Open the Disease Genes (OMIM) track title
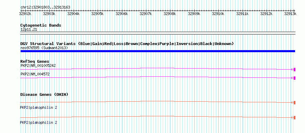Screen dimensions: 305x133 coord(44,94)
